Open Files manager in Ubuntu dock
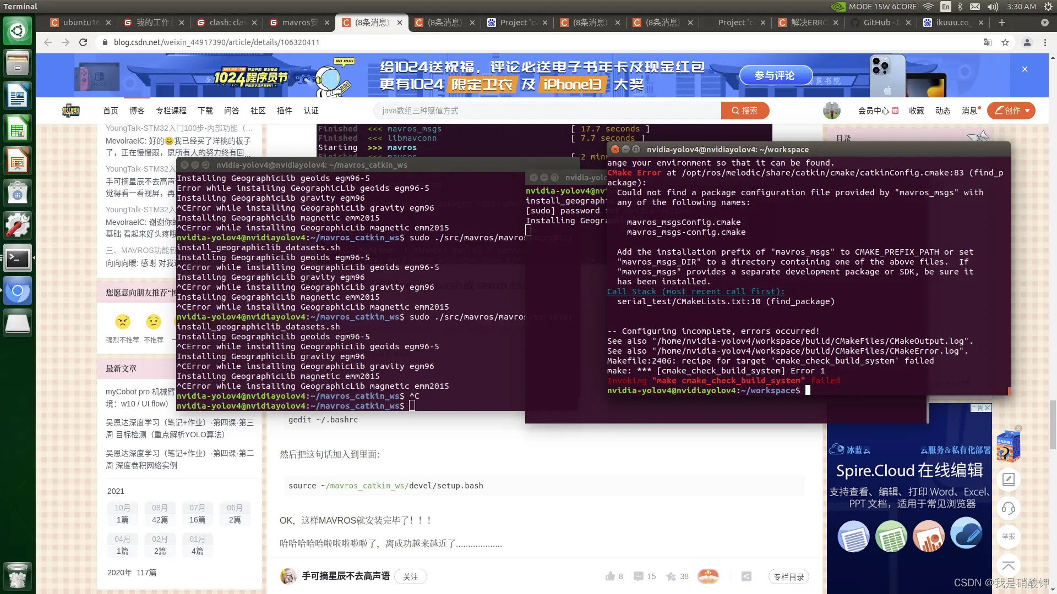The width and height of the screenshot is (1057, 594). pos(18,63)
